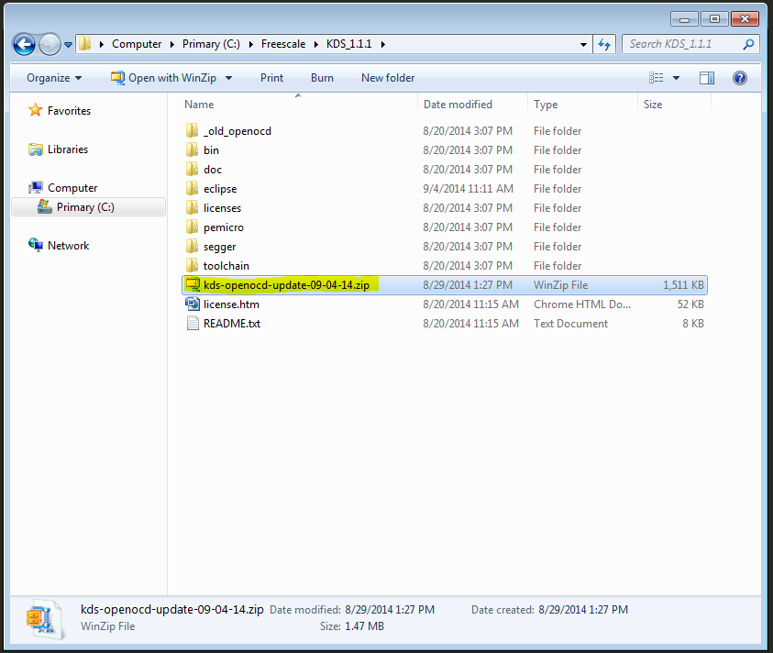Click the large WinZip thumbnail in details pane

click(x=44, y=618)
